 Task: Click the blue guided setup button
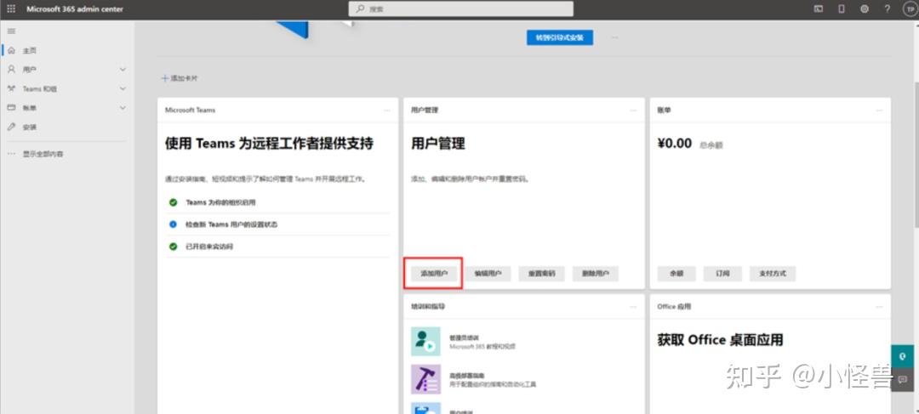pyautogui.click(x=560, y=37)
